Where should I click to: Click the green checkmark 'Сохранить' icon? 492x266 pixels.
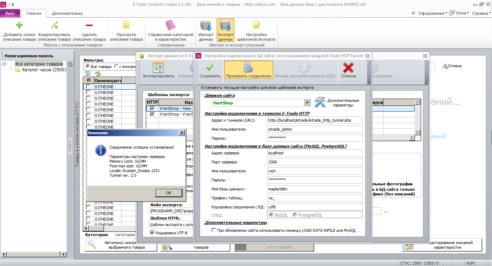pyautogui.click(x=210, y=67)
